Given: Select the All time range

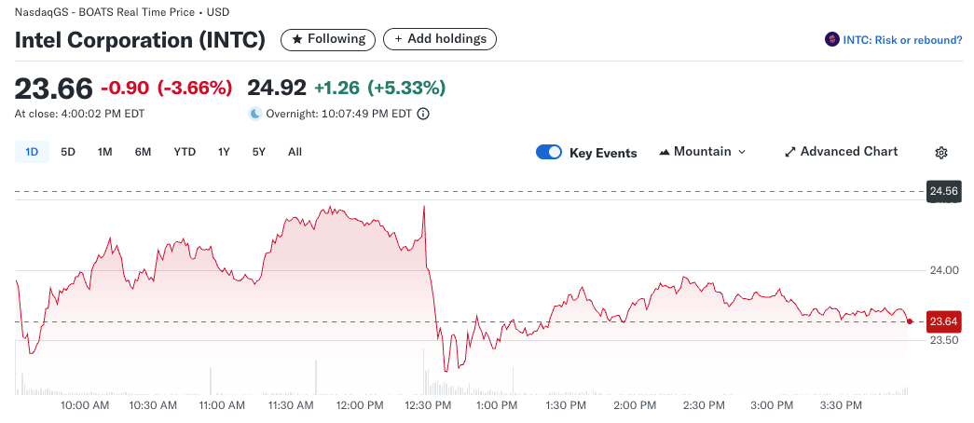Looking at the screenshot, I should [x=295, y=152].
